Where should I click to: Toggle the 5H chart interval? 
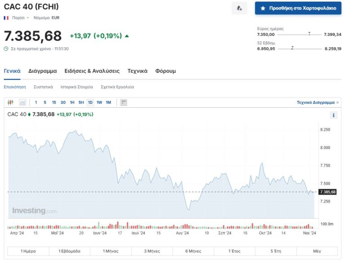pyautogui.click(x=81, y=102)
